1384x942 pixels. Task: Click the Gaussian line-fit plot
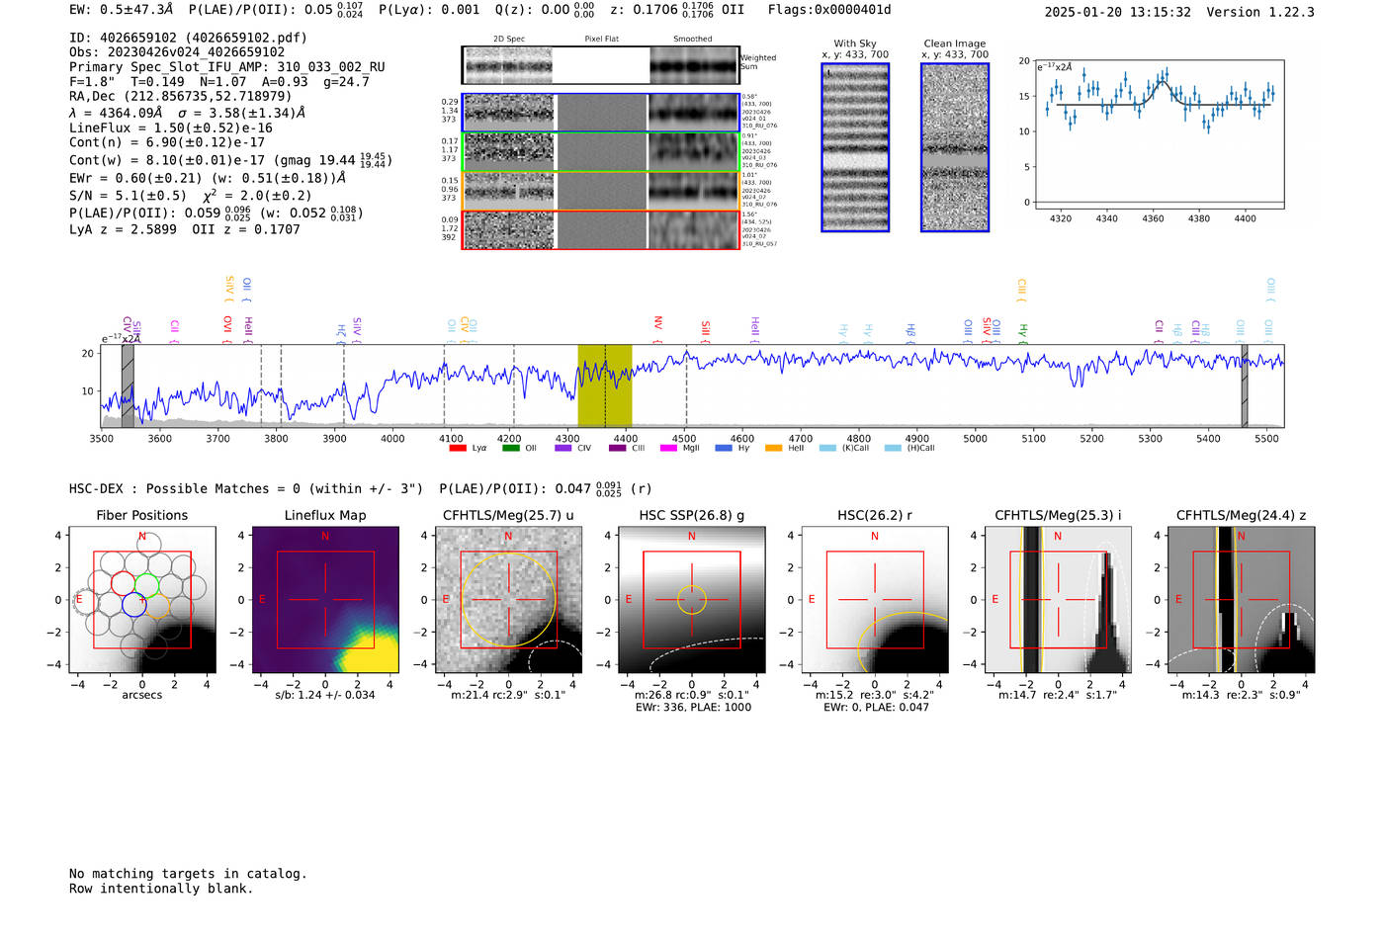pos(1159,134)
